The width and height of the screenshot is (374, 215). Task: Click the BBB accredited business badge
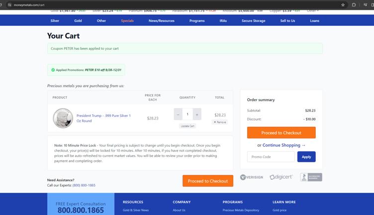[x=311, y=177]
